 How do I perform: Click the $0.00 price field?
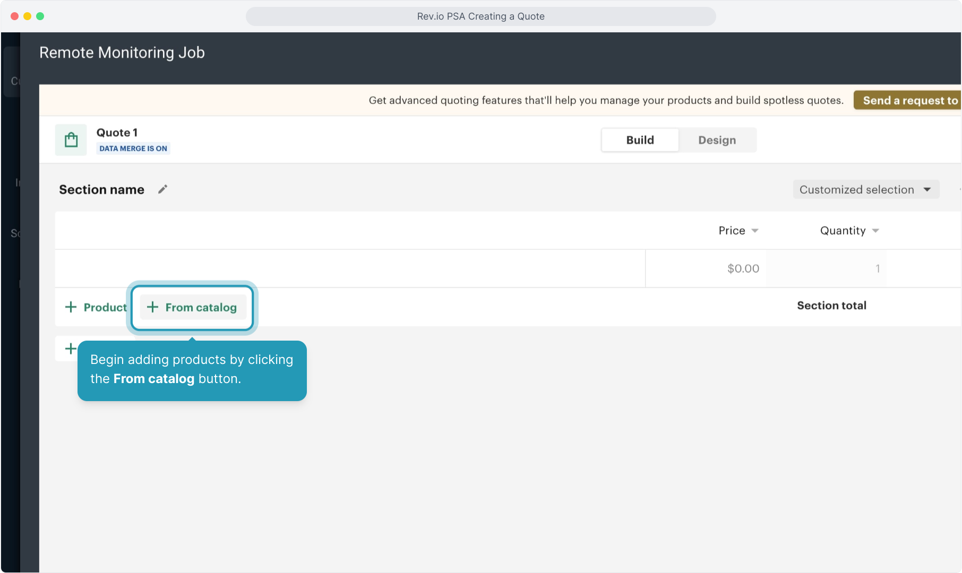[706, 268]
